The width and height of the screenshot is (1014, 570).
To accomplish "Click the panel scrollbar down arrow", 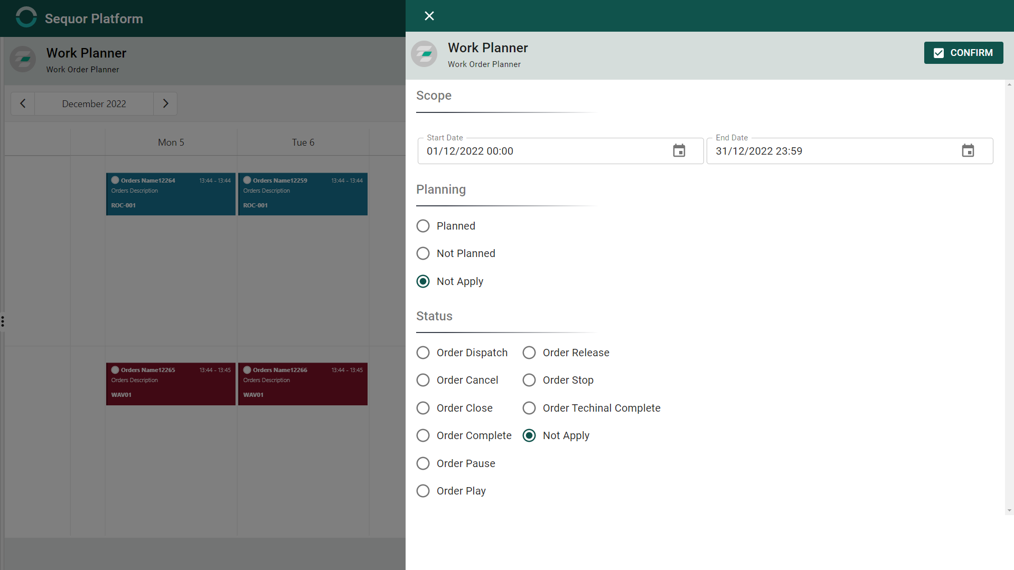I will click(x=1009, y=510).
